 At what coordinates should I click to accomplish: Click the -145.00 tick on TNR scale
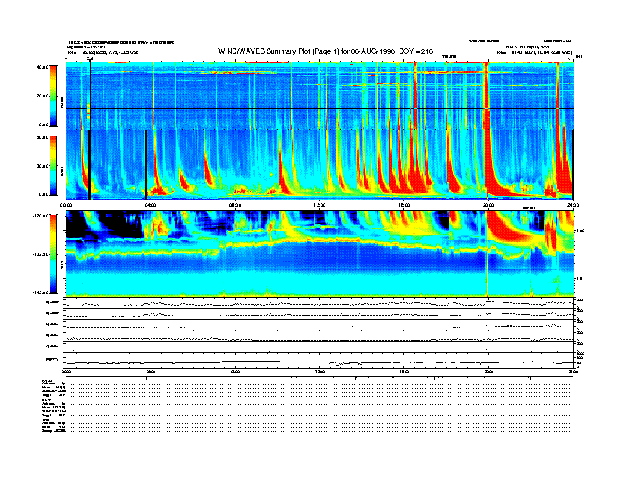coord(41,292)
